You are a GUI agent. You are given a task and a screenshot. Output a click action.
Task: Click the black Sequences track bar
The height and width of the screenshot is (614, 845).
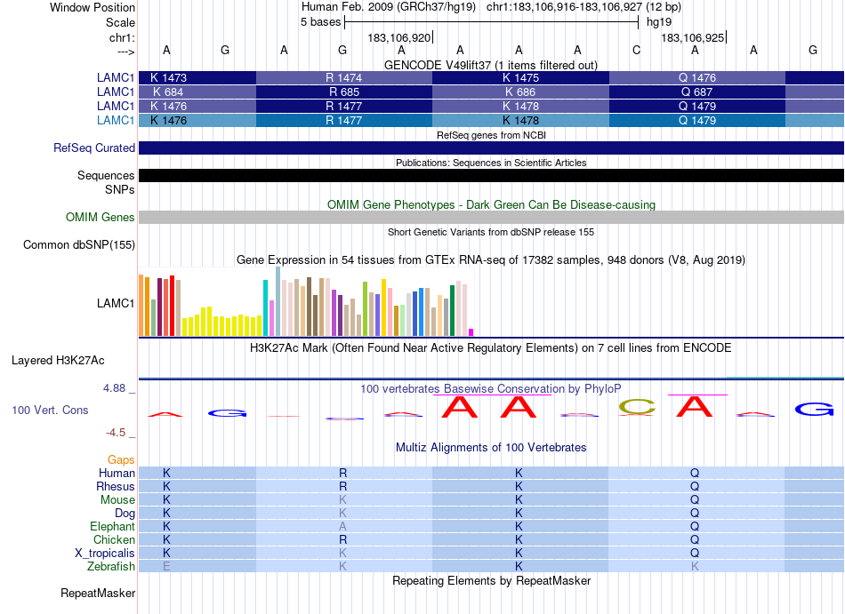[492, 175]
